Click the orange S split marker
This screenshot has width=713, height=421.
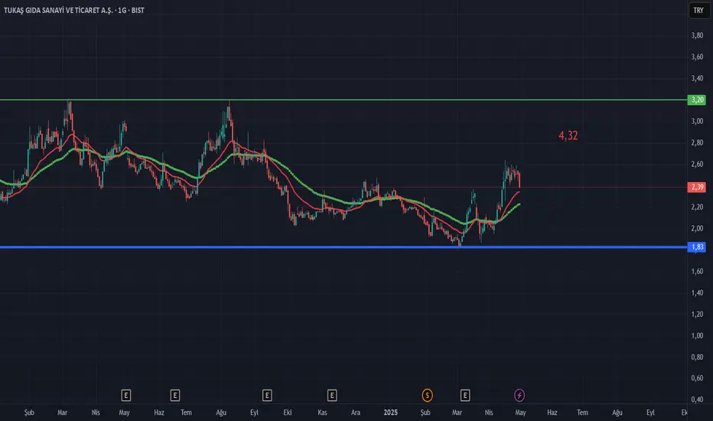pos(427,396)
